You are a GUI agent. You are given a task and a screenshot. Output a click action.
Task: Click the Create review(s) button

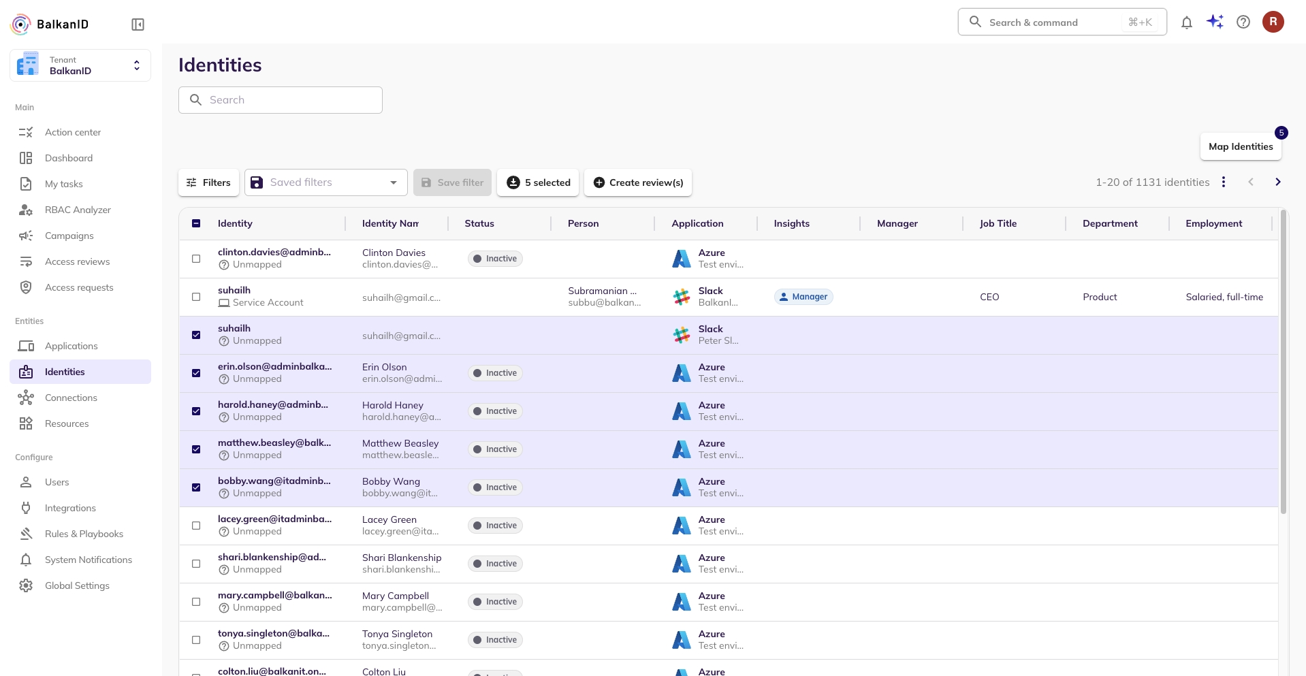[638, 182]
